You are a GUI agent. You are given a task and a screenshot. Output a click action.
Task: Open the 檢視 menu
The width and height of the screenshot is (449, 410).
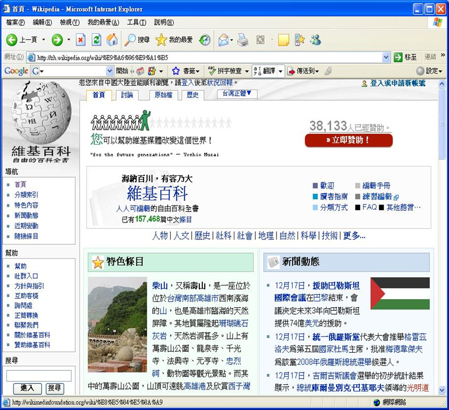coord(69,22)
